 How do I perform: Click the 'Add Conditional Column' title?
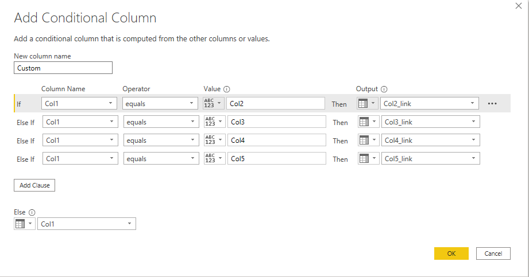[85, 18]
